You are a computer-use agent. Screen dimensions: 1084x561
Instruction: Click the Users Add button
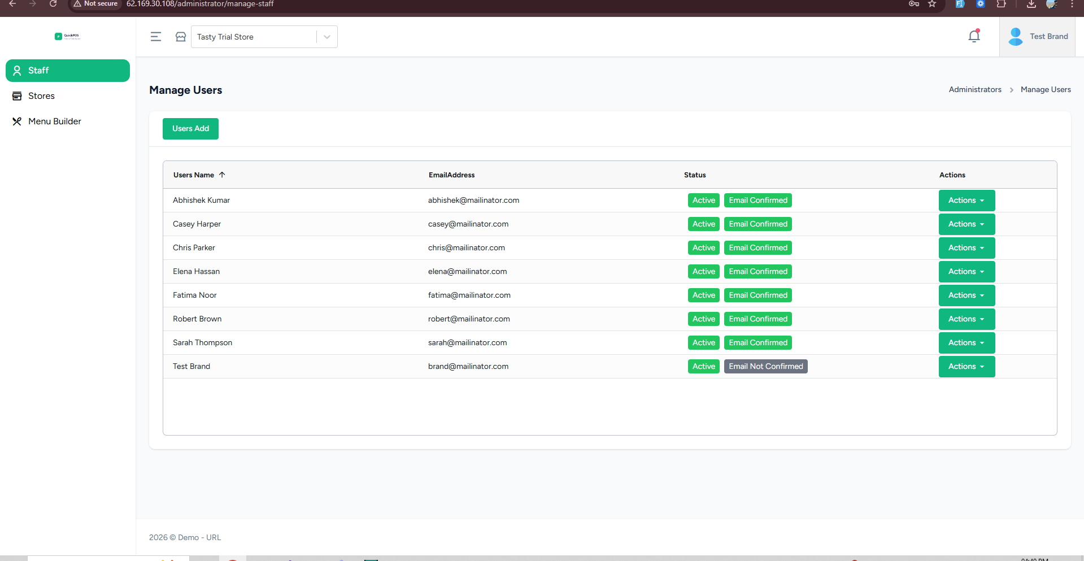190,129
